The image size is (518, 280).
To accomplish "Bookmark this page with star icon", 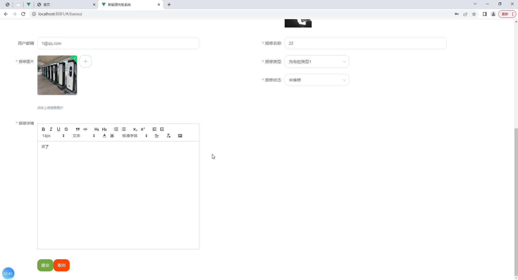I will click(x=474, y=14).
